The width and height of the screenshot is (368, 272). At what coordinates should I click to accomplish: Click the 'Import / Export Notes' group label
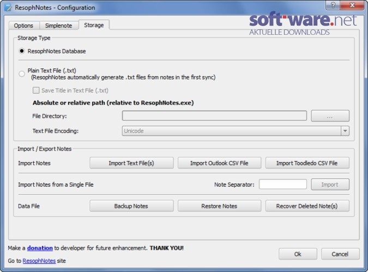tap(45, 149)
